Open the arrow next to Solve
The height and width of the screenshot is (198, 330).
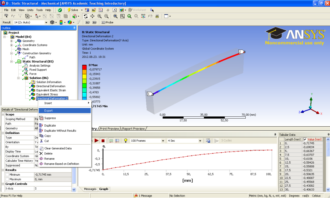pos(82,10)
